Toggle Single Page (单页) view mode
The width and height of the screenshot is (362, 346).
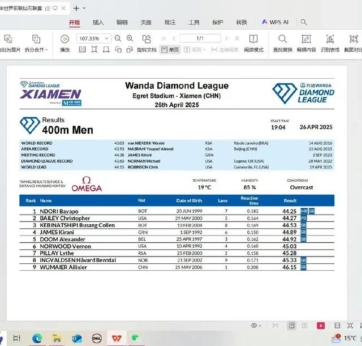[x=170, y=50]
